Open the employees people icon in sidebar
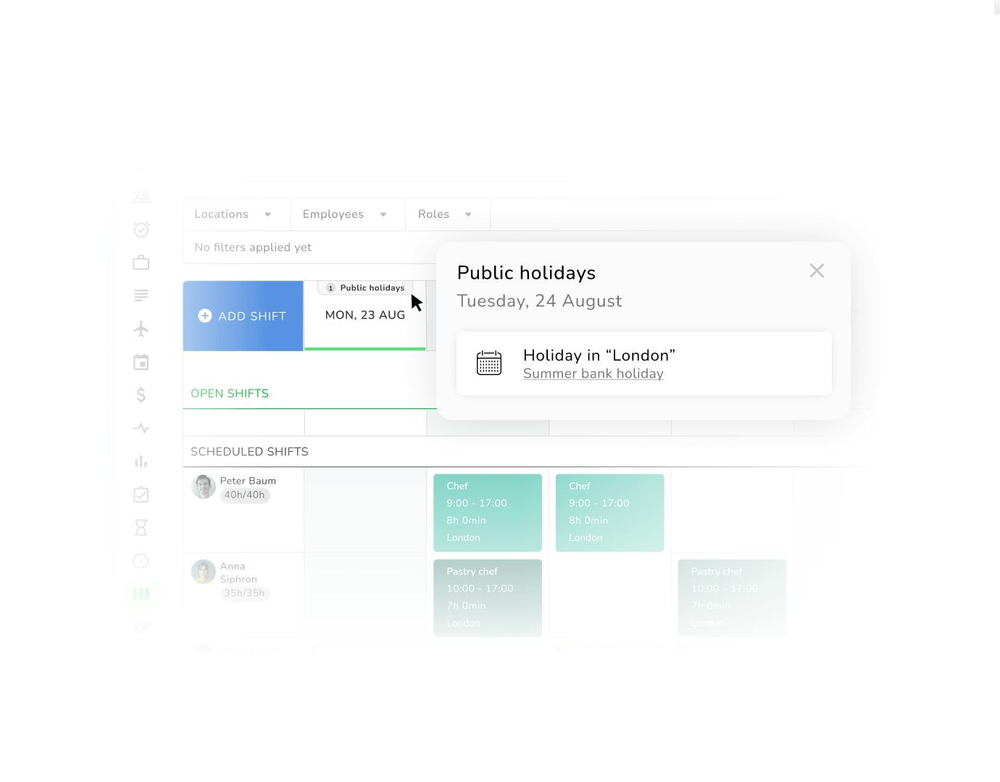The width and height of the screenshot is (1000, 782). click(141, 197)
